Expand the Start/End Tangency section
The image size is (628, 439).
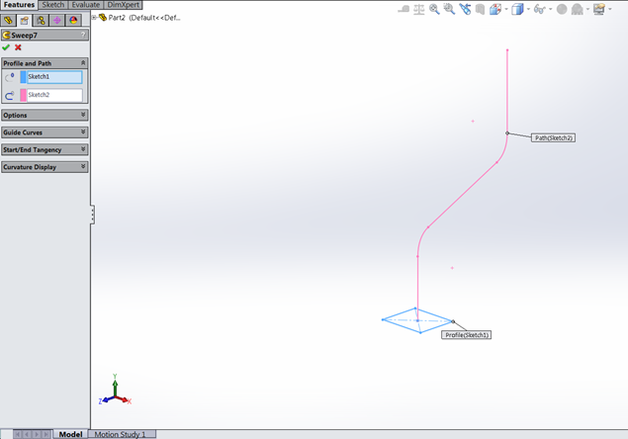pos(83,150)
